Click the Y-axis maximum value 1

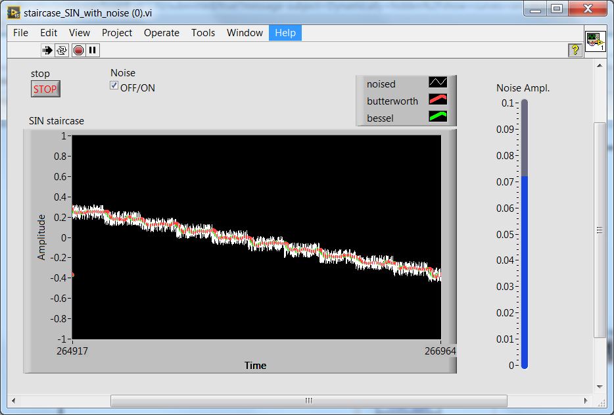63,136
